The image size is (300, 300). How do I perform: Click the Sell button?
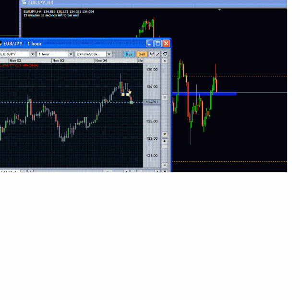(x=142, y=54)
